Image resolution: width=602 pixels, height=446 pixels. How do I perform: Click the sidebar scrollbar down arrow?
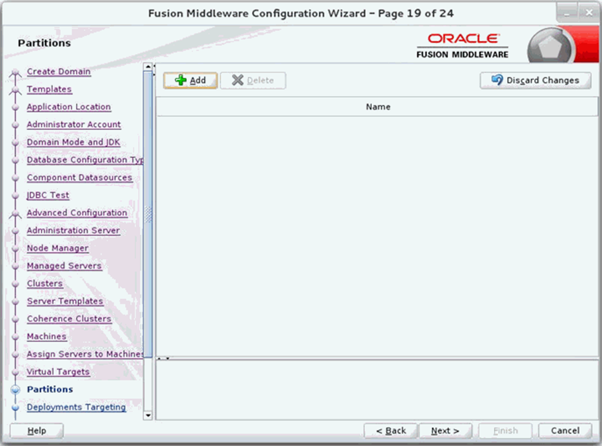click(148, 415)
